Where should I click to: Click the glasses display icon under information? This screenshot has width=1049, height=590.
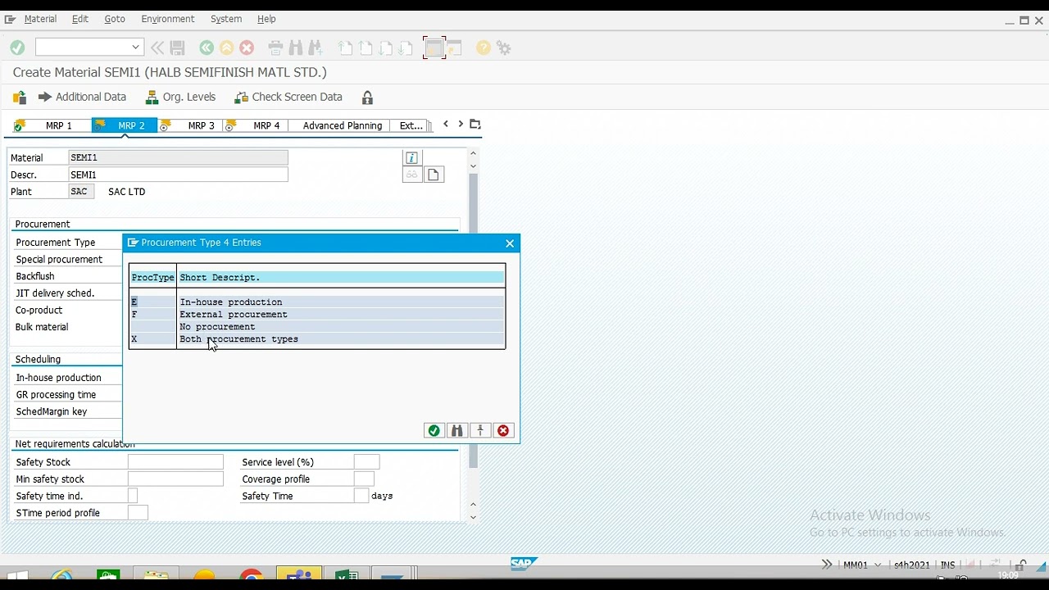412,175
